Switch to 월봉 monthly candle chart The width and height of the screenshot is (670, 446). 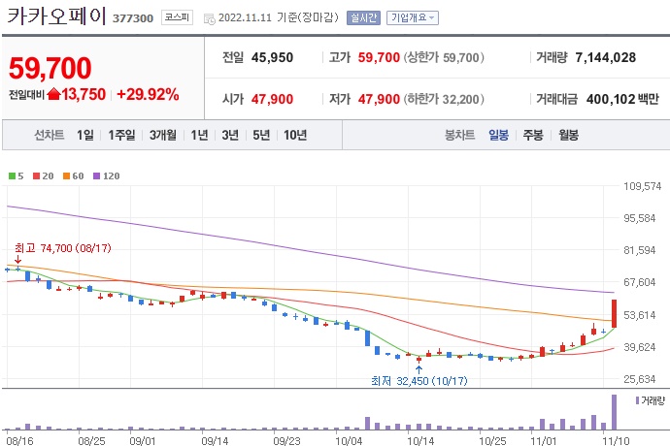568,136
